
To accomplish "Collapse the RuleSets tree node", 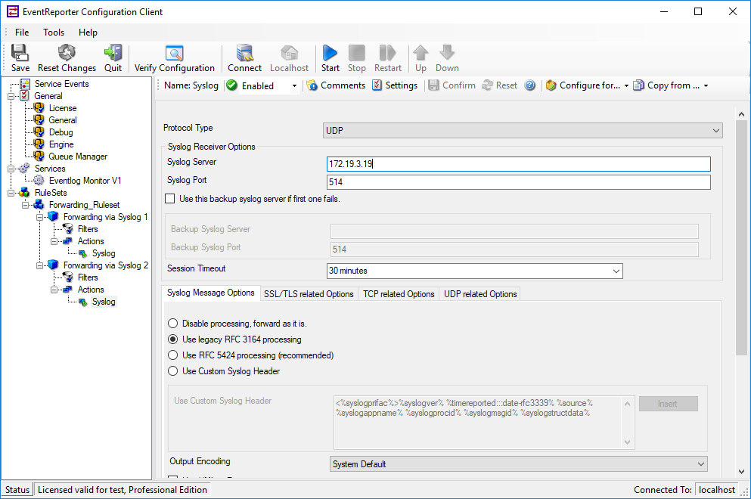I will 11,193.
